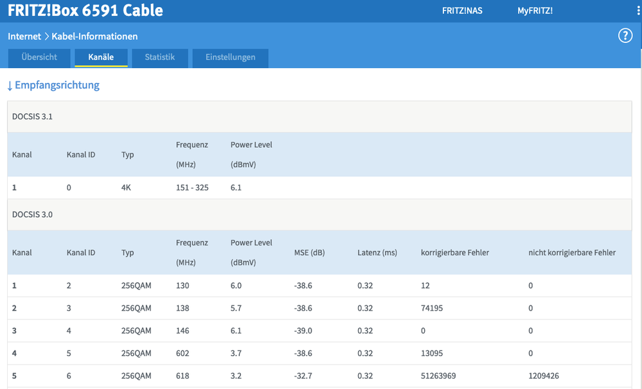Open the help question mark icon
This screenshot has height=389, width=642.
tap(625, 36)
